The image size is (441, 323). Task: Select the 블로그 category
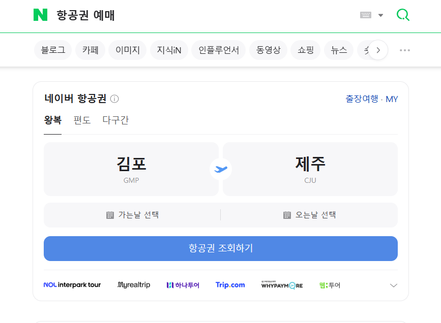(x=52, y=50)
